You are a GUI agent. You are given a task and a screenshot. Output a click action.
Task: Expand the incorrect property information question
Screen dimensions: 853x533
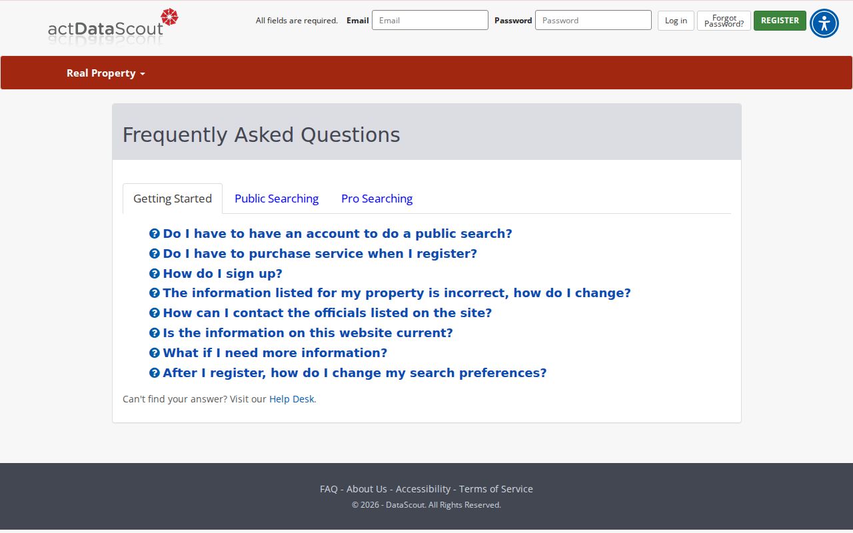coord(397,293)
